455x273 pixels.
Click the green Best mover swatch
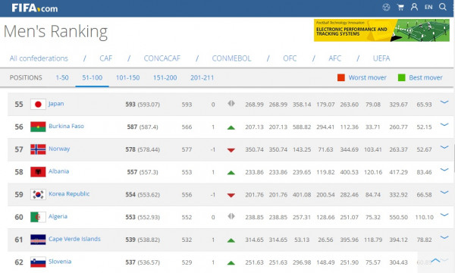point(402,77)
